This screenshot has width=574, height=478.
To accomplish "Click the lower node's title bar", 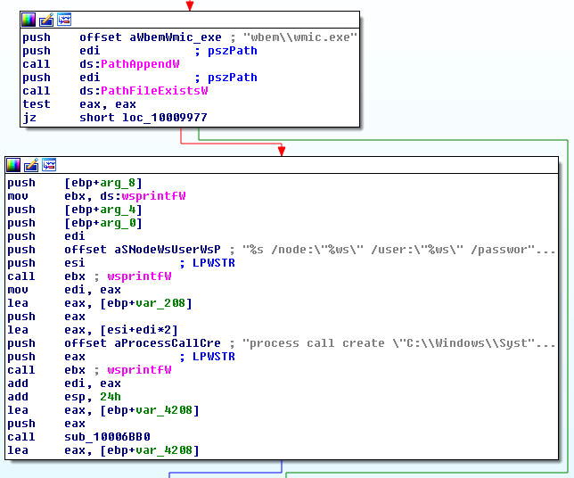I will pyautogui.click(x=282, y=165).
